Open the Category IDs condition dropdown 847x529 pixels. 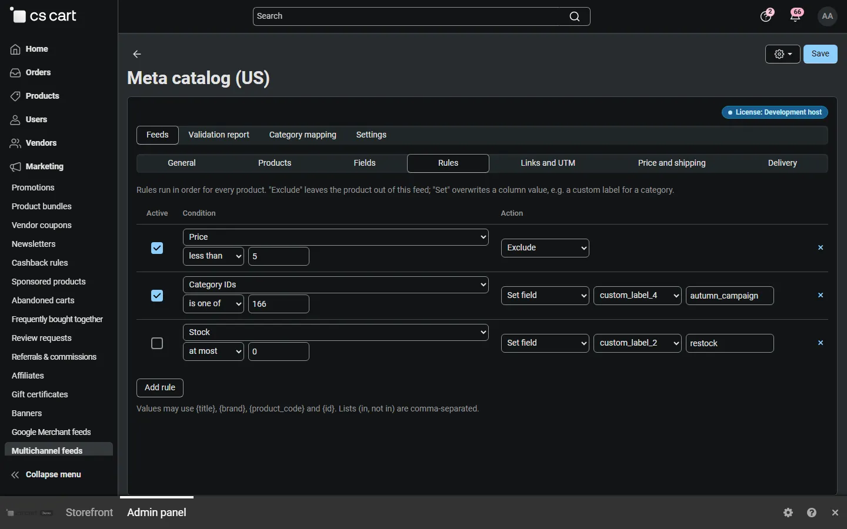pos(336,284)
